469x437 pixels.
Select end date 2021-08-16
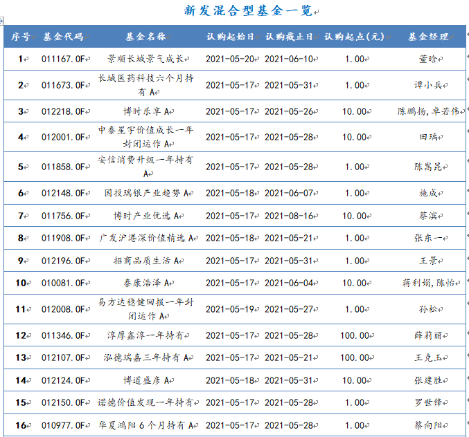point(289,216)
